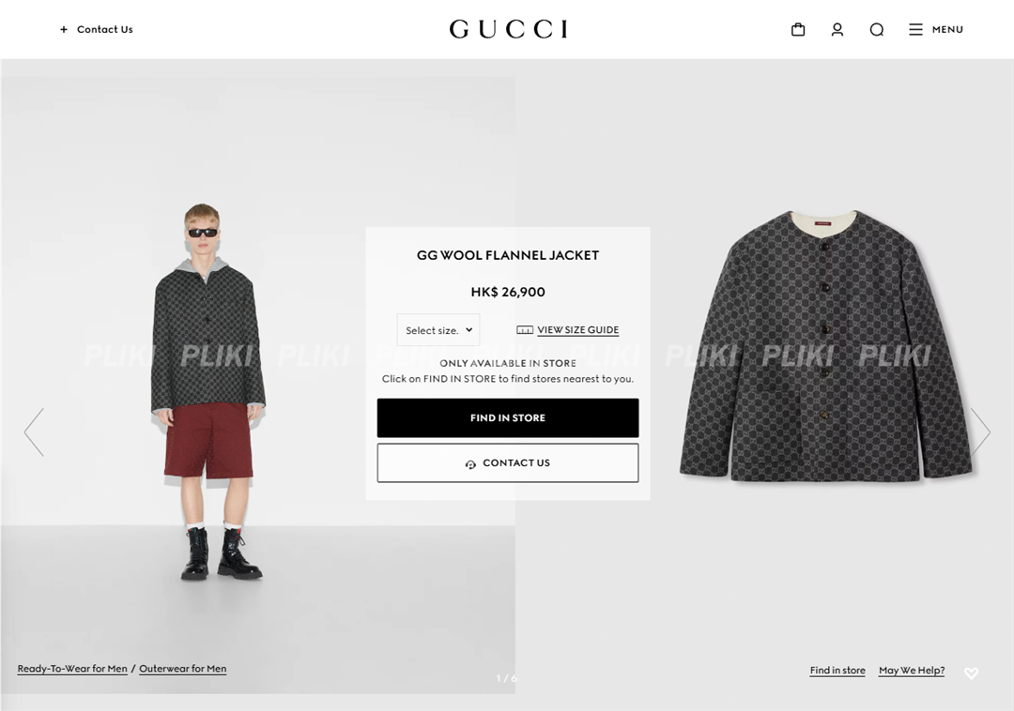This screenshot has width=1014, height=711.
Task: Go to next image with right arrow
Action: tap(980, 432)
